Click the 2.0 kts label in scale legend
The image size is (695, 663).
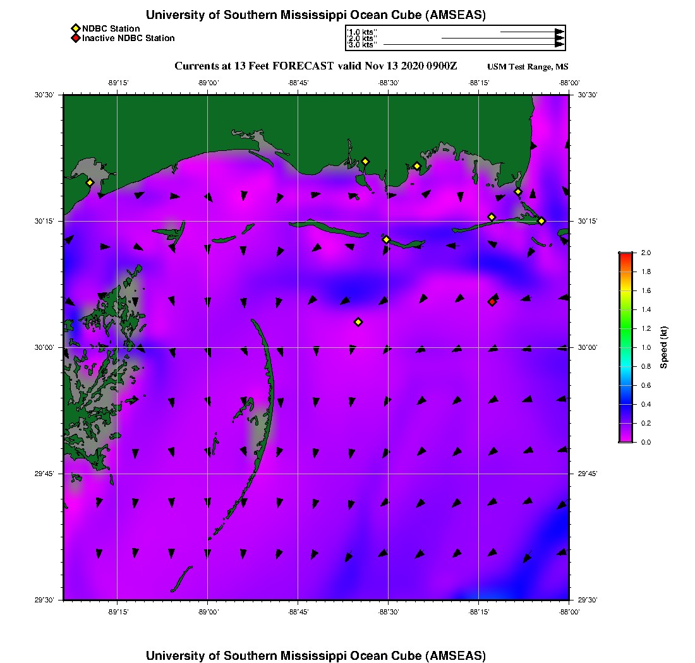[362, 38]
